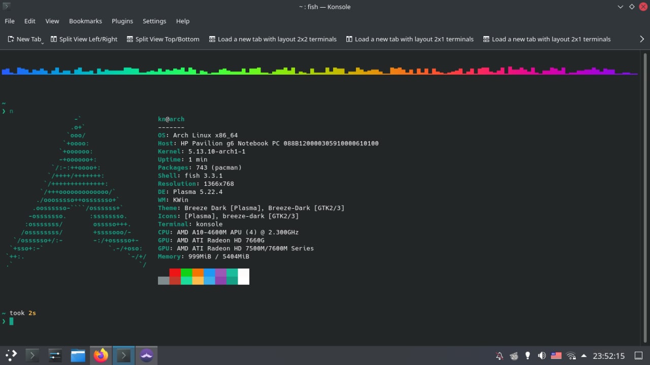Click the 'OS: Arch Linux x86_64' line
The image size is (650, 365).
[198, 136]
